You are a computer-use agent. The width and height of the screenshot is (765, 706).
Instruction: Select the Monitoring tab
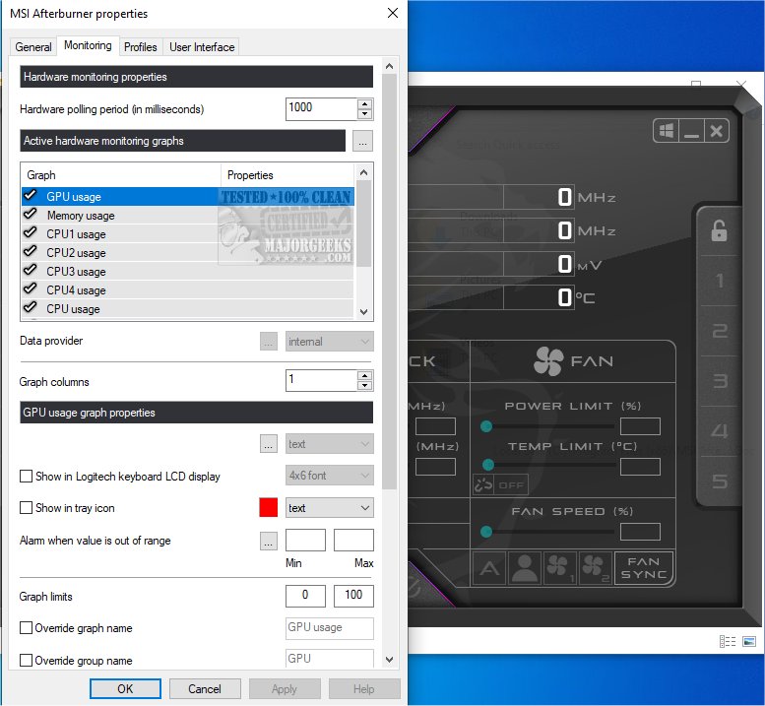(88, 46)
